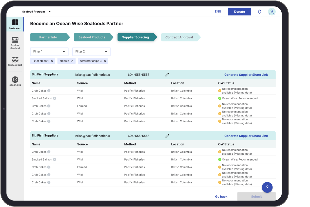Image resolution: width=310 pixels, height=207 pixels.
Task: Go to the Seafood Products step
Action: click(92, 37)
